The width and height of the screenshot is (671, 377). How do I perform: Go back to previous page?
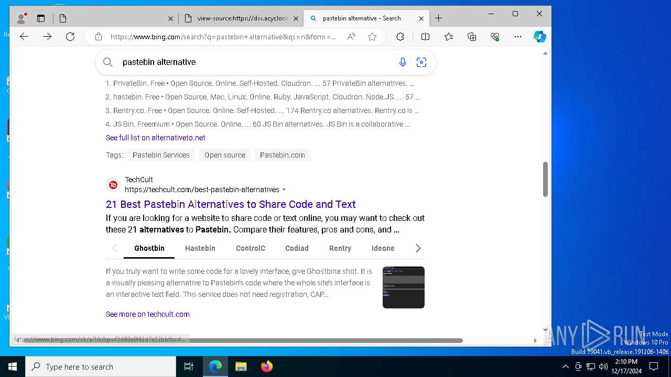coord(24,37)
